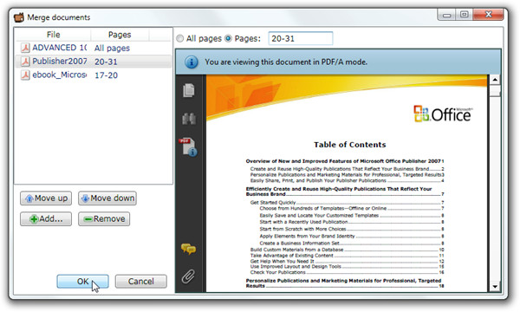Click the Pages column header
The width and height of the screenshot is (520, 312).
coord(120,35)
